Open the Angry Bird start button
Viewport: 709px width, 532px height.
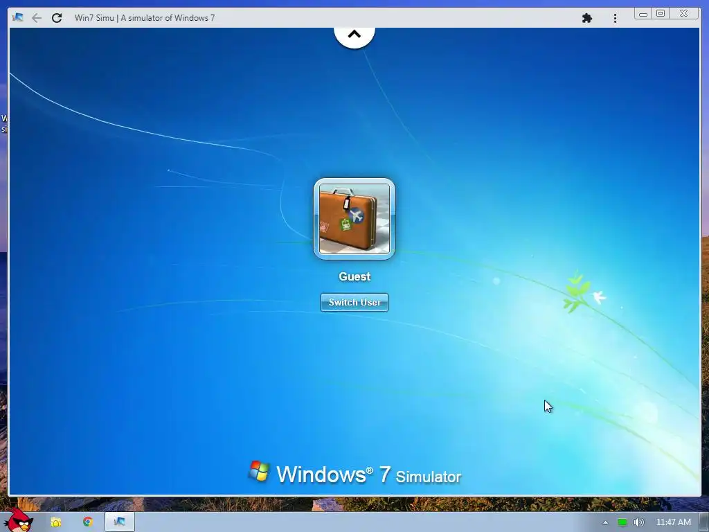18,520
